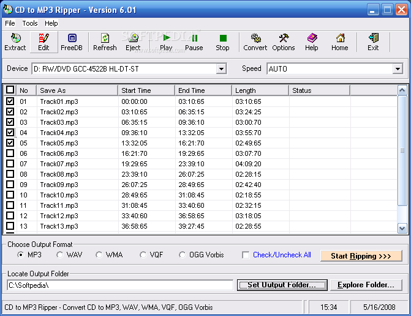Check track 10 checkbox

coord(10,195)
